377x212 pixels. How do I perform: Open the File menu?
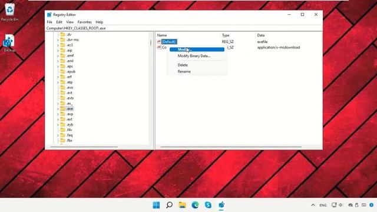[49, 22]
